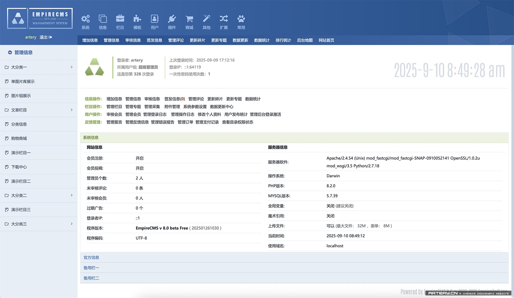514x298 pixels.
Task: Select the 常用 favorites icon
Action: [241, 21]
